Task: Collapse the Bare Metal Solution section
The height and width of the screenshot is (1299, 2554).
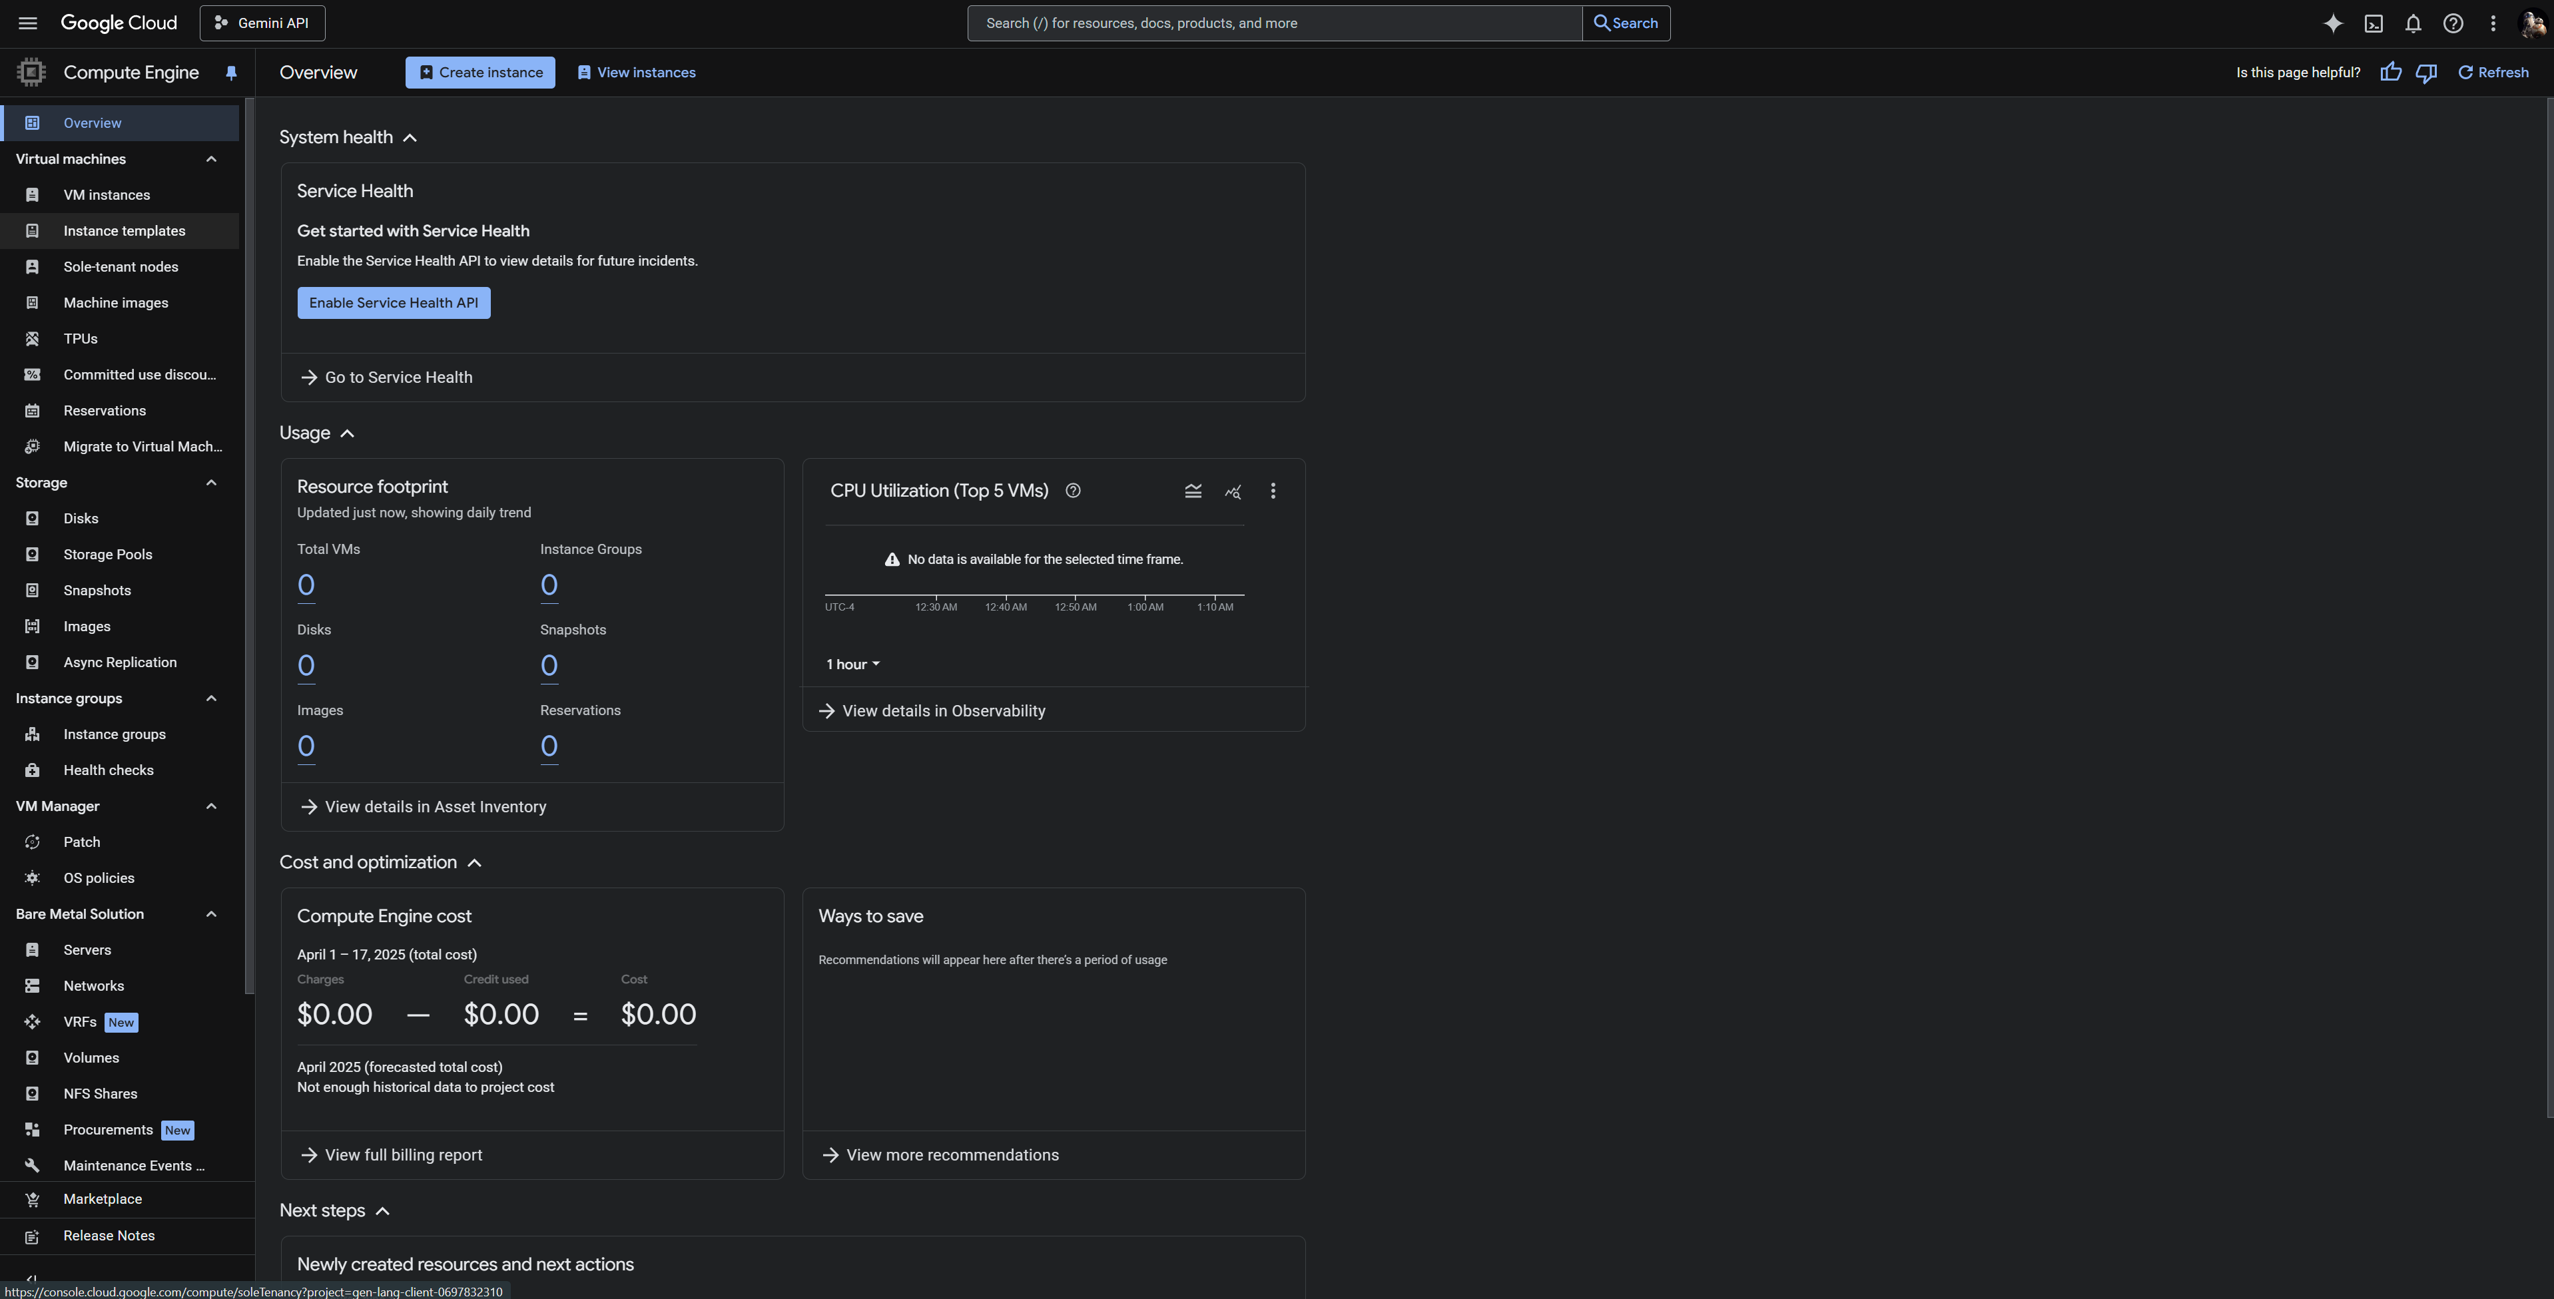Action: click(x=211, y=913)
